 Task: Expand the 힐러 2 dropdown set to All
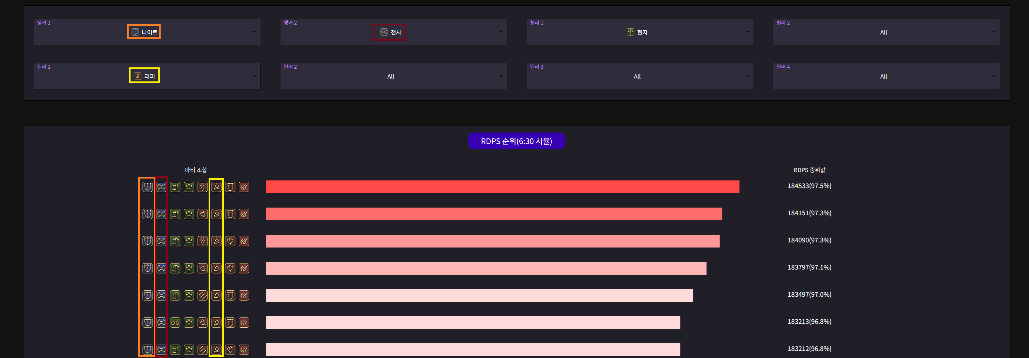pos(886,32)
